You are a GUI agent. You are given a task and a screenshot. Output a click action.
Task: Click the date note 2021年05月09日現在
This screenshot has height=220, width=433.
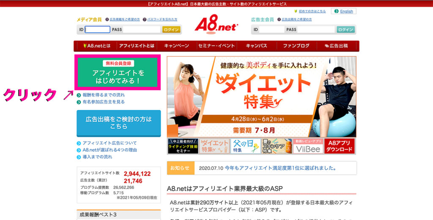[x=137, y=198]
